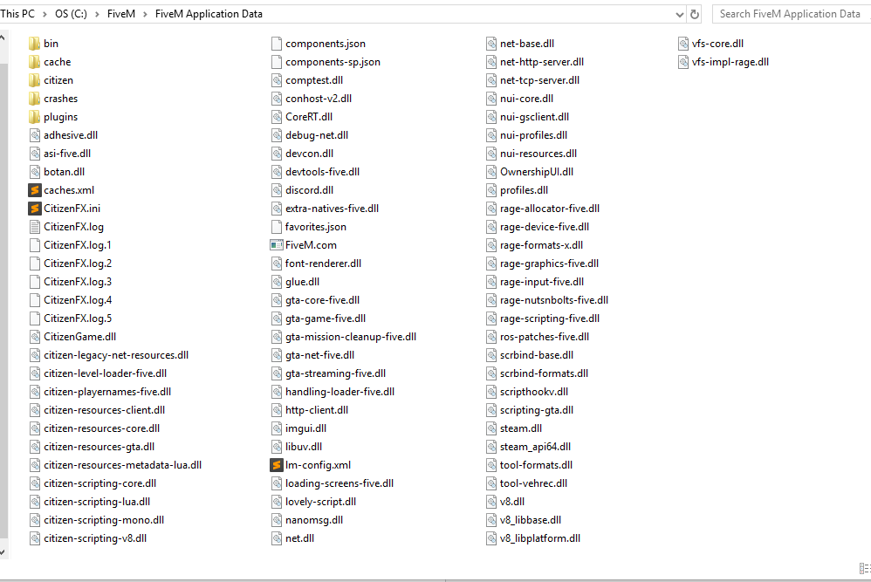
Task: Select steam_api64.dll file name
Action: 536,447
